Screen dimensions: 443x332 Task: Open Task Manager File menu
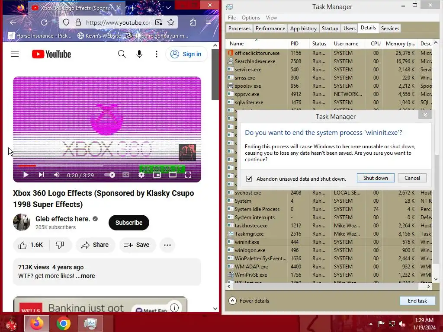tap(232, 17)
